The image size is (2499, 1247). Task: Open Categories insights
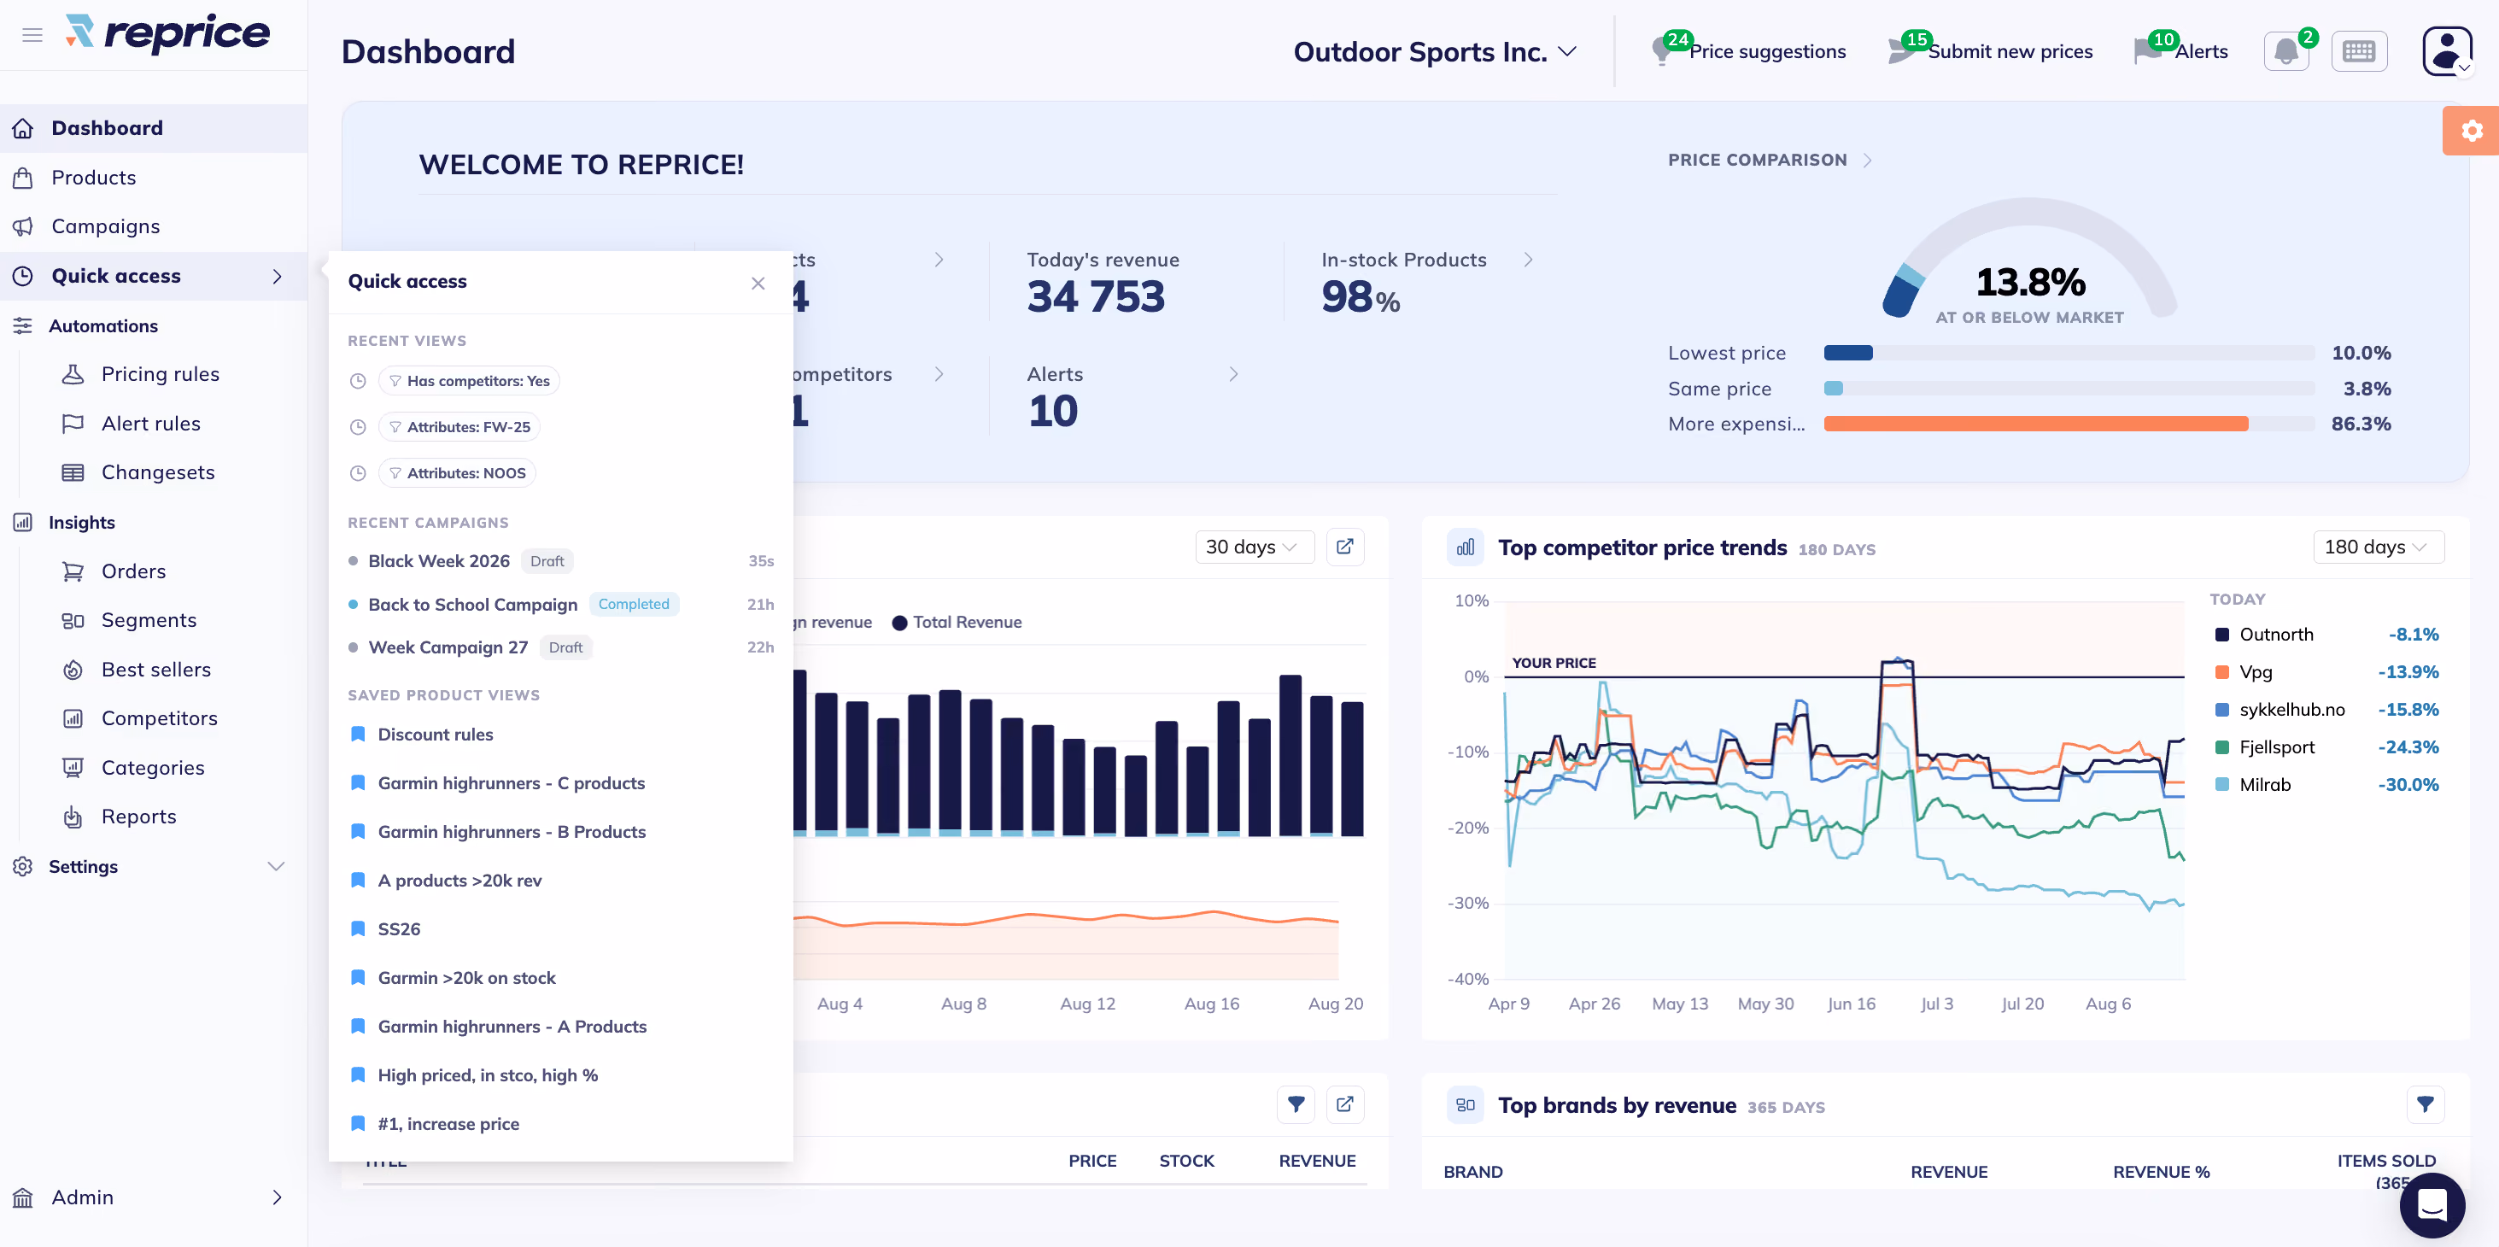point(153,768)
